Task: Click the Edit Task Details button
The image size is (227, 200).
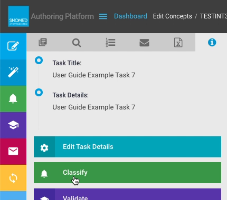Action: (x=127, y=147)
